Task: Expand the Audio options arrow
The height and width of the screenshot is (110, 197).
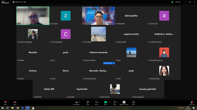Action: [9, 102]
